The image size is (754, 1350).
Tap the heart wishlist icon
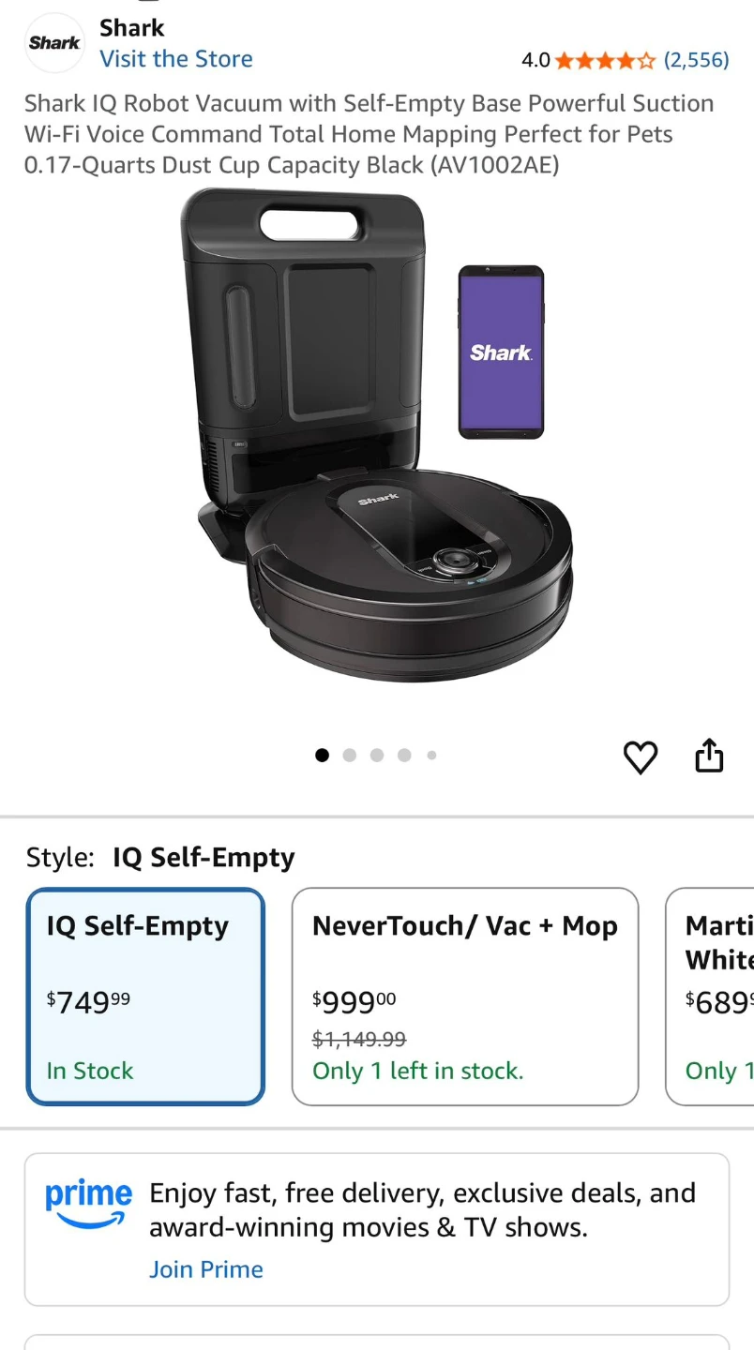(x=641, y=757)
